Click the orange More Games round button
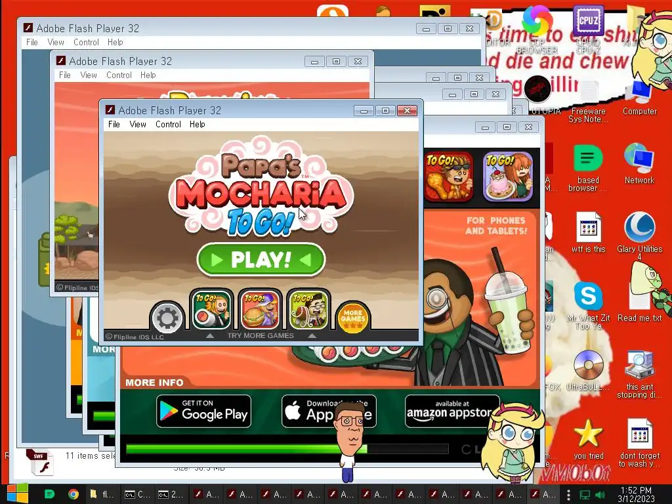The height and width of the screenshot is (504, 672). click(x=352, y=318)
